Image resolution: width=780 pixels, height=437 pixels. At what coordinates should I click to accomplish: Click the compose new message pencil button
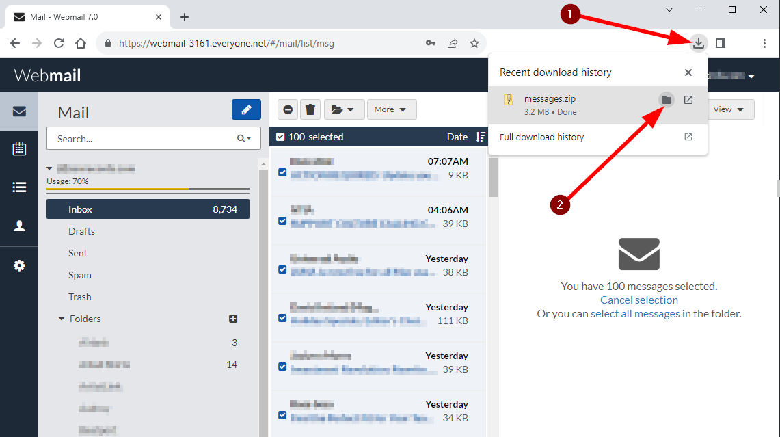coord(246,110)
